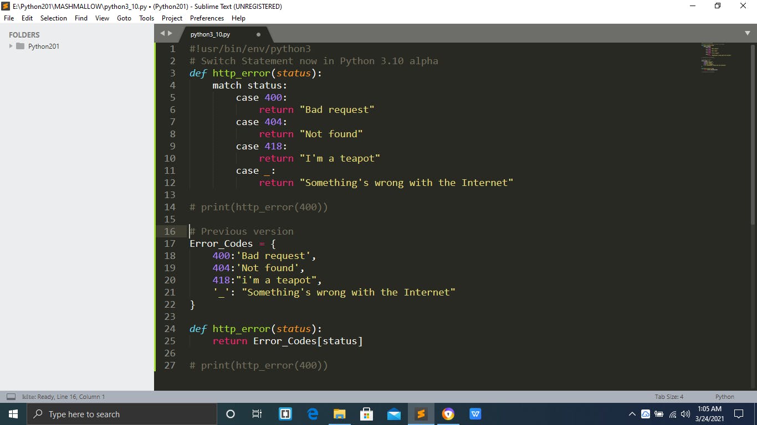Open the Selection menu
The image size is (757, 425).
(x=54, y=18)
